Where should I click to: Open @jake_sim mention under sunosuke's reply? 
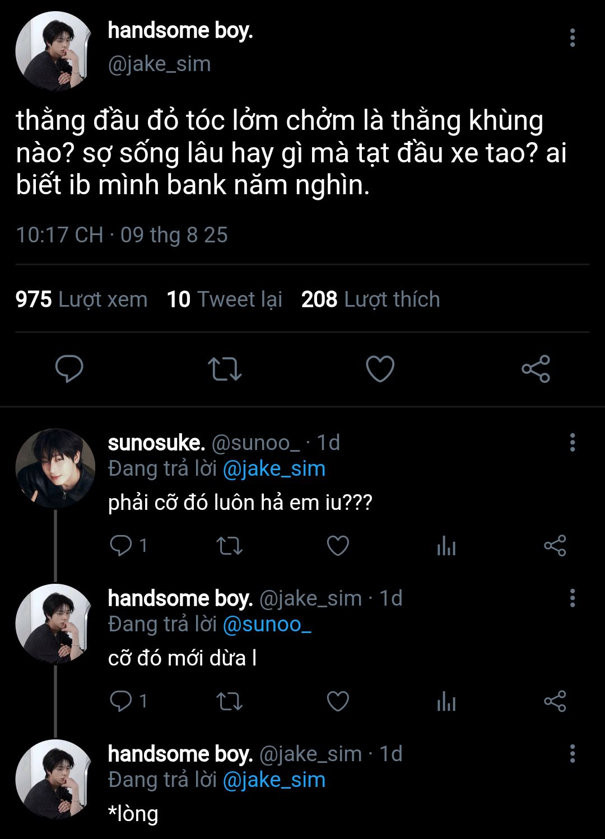point(274,468)
